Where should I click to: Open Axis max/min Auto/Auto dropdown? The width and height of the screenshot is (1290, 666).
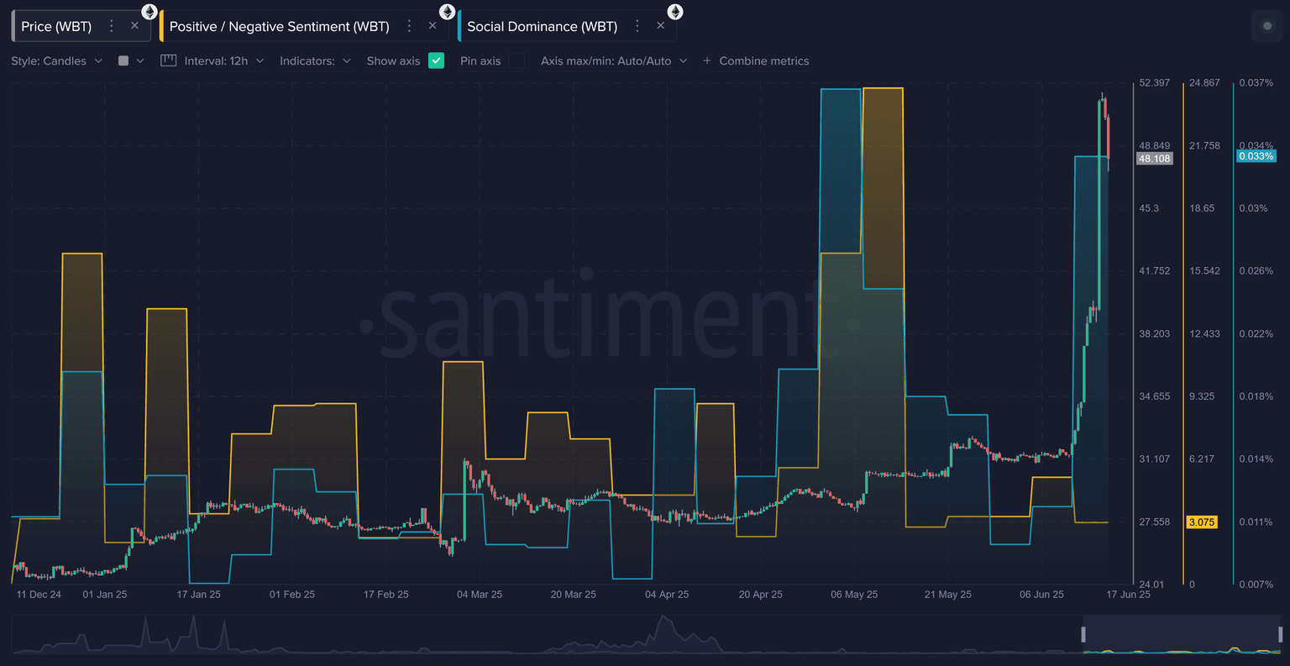[x=613, y=60]
